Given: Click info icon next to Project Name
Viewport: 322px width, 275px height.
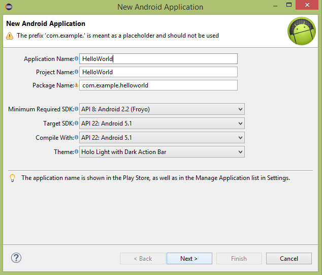Looking at the screenshot, I should point(77,72).
